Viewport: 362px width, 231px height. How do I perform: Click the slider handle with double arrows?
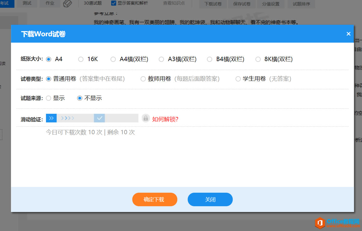click(x=51, y=118)
